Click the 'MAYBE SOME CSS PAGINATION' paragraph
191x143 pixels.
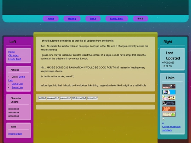tap(93, 69)
